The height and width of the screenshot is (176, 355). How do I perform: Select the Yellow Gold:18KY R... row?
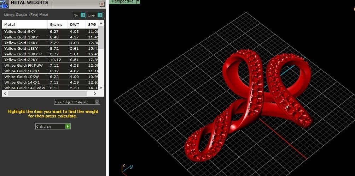[x=50, y=54]
